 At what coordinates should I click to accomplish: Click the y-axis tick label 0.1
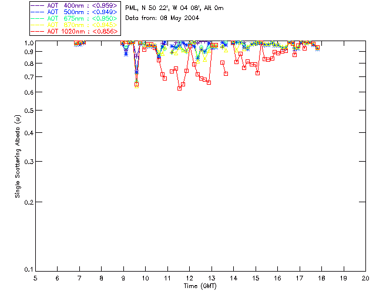pyautogui.click(x=29, y=270)
